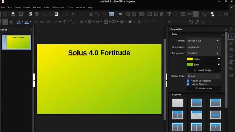Click the Duplicate Slide icon
The width and height of the screenshot is (235, 132).
click(213, 14)
